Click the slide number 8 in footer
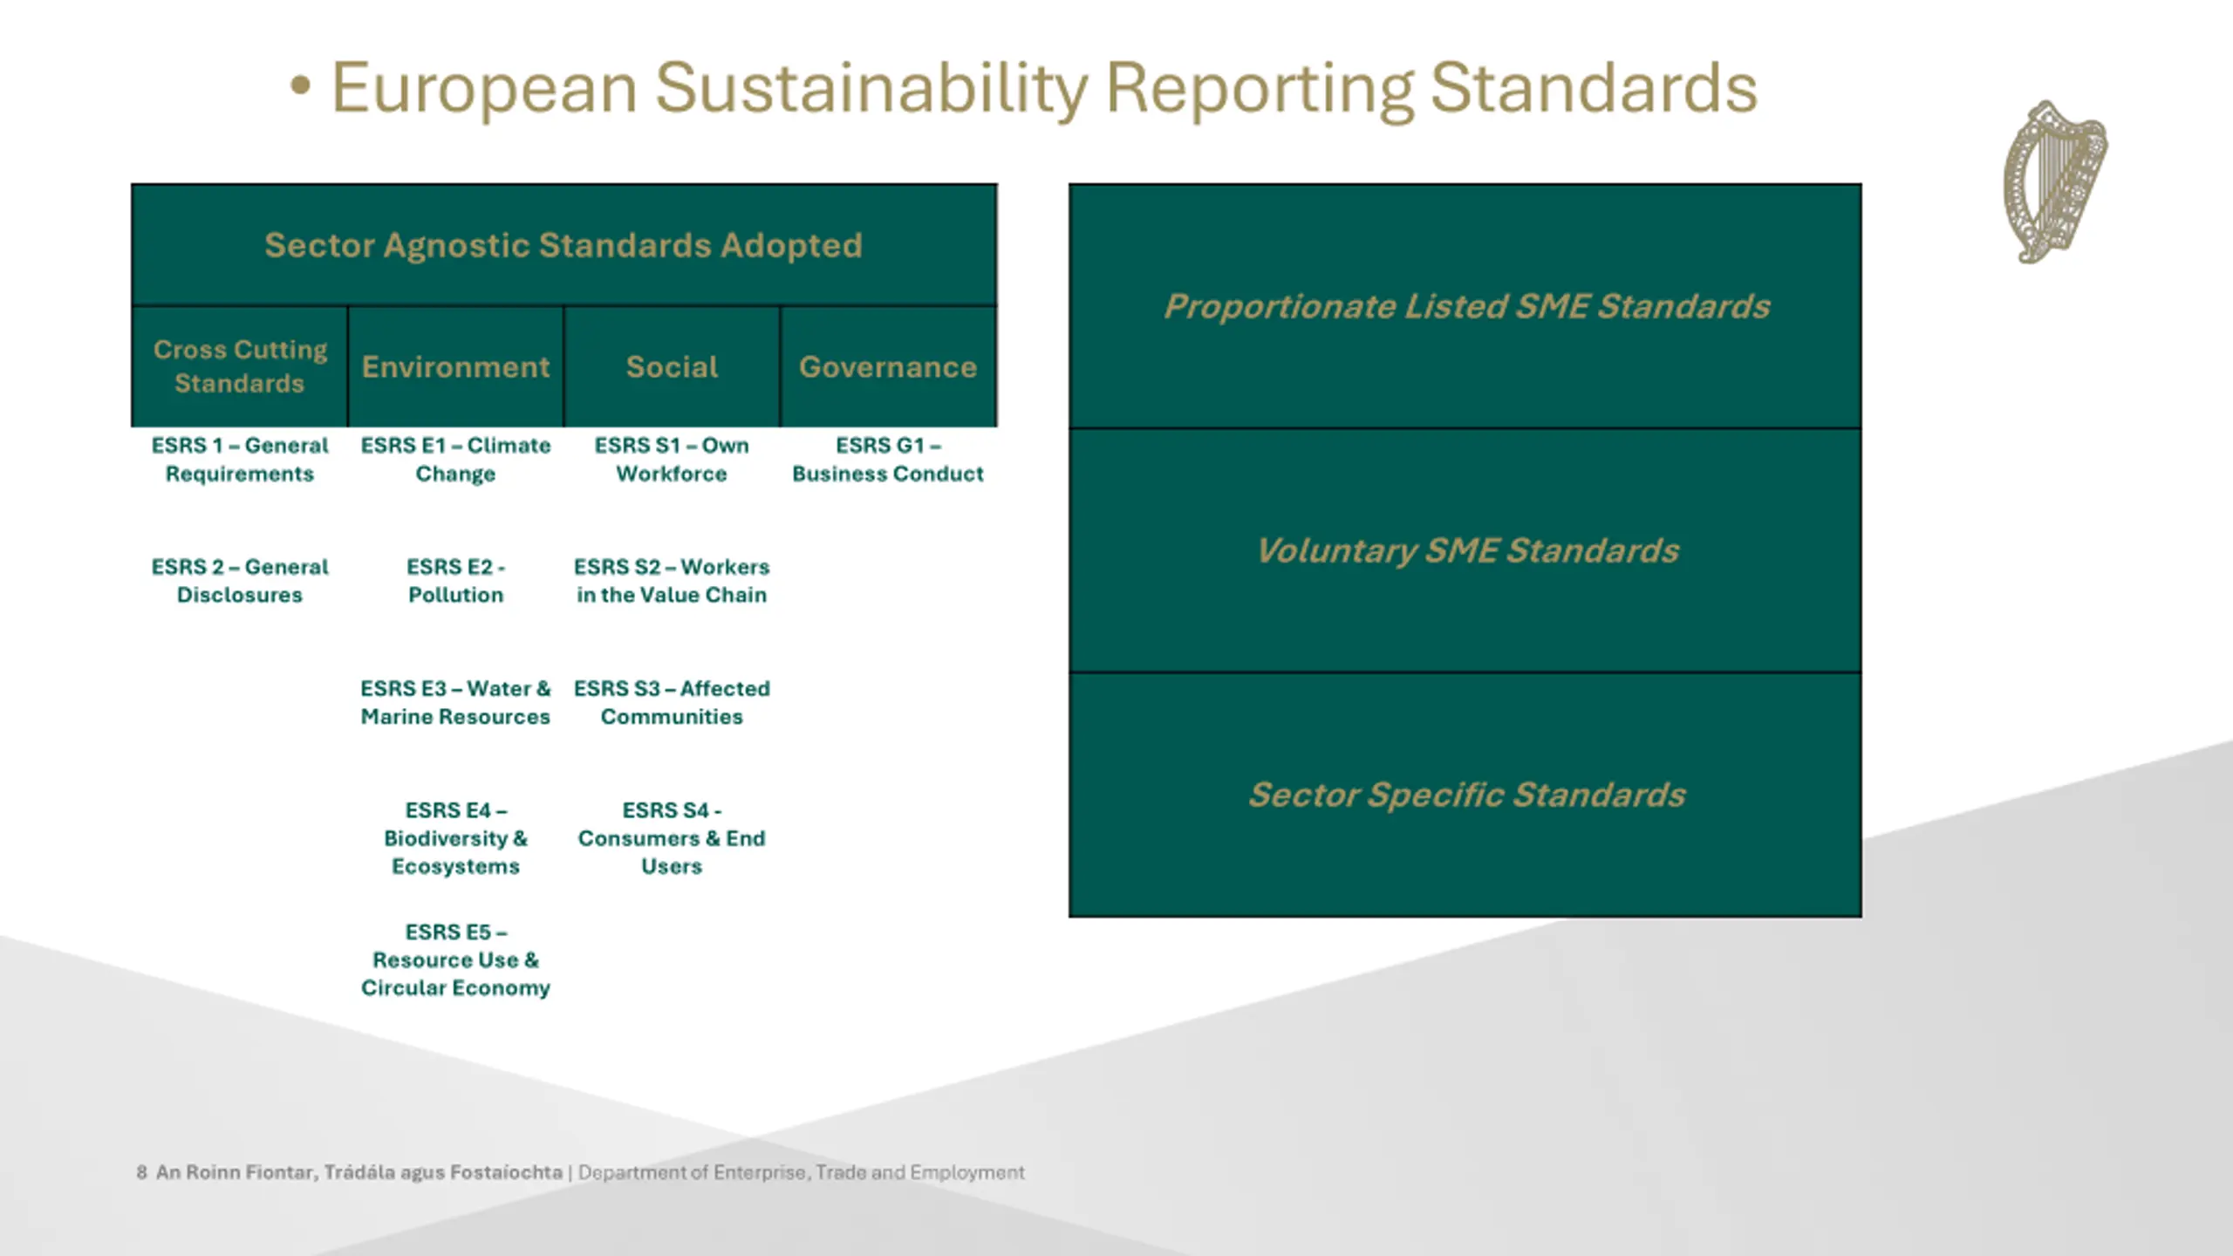The width and height of the screenshot is (2233, 1256). (141, 1172)
